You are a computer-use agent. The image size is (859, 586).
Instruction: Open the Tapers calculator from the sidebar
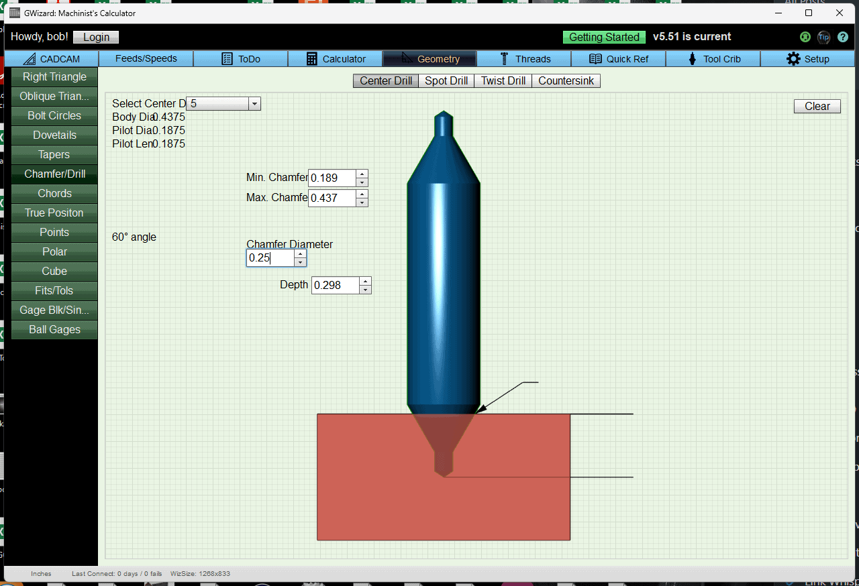point(54,154)
